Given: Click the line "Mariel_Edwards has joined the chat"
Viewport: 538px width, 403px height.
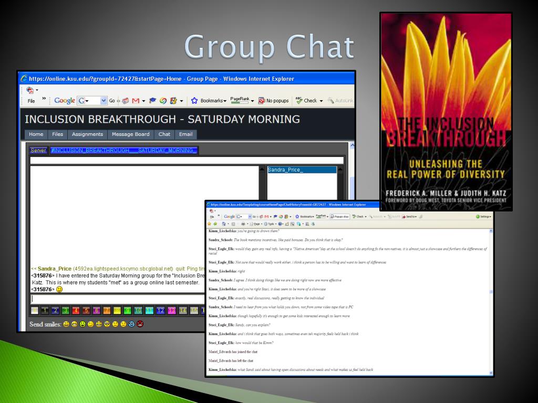Looking at the screenshot, I should tap(233, 352).
